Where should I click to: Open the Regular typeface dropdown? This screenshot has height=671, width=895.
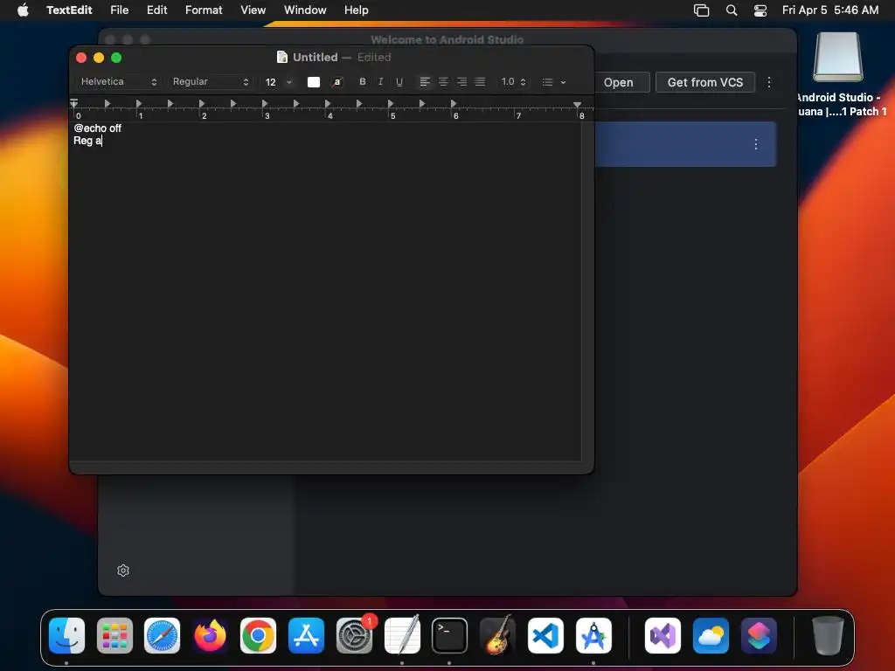click(210, 81)
